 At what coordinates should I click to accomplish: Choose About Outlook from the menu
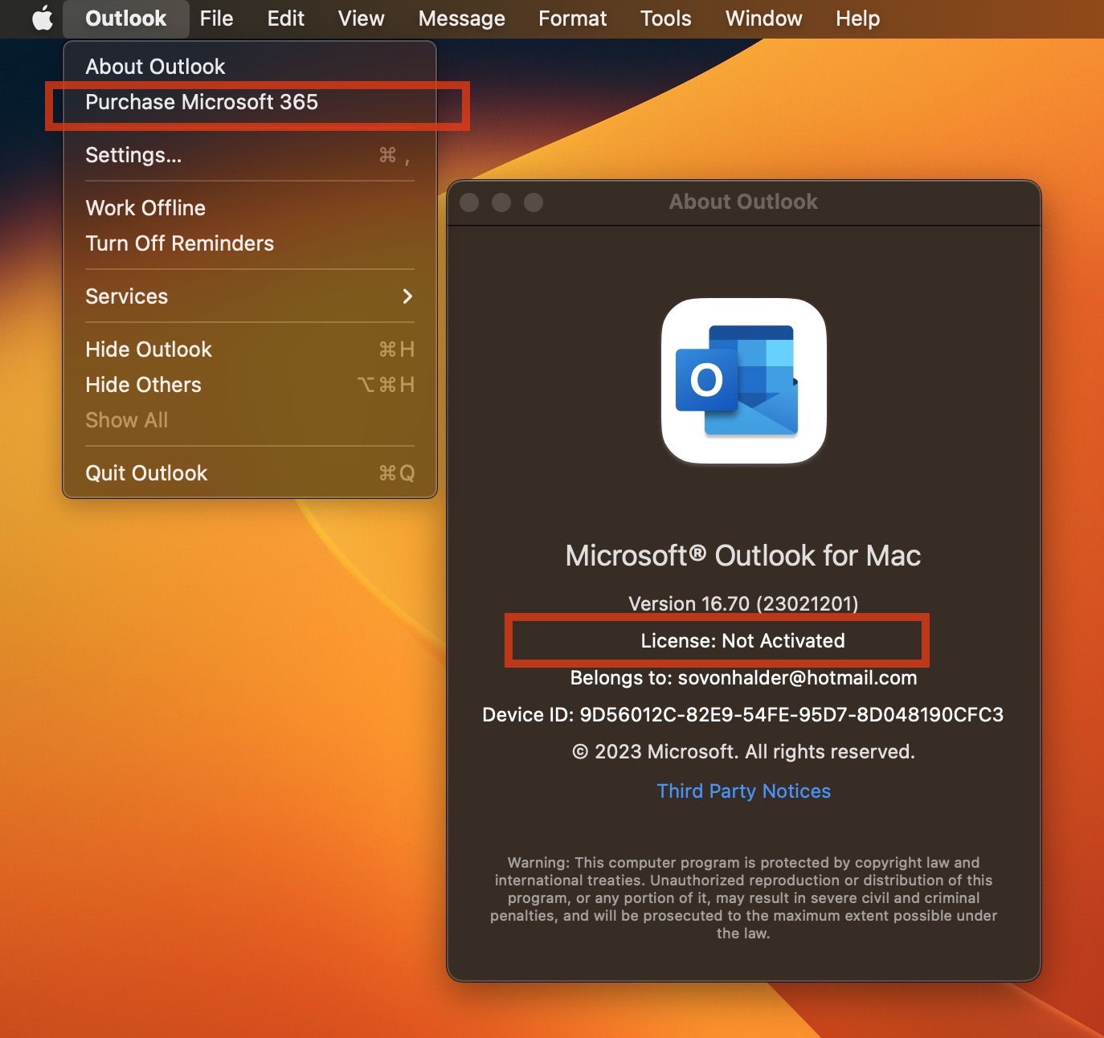click(250, 67)
